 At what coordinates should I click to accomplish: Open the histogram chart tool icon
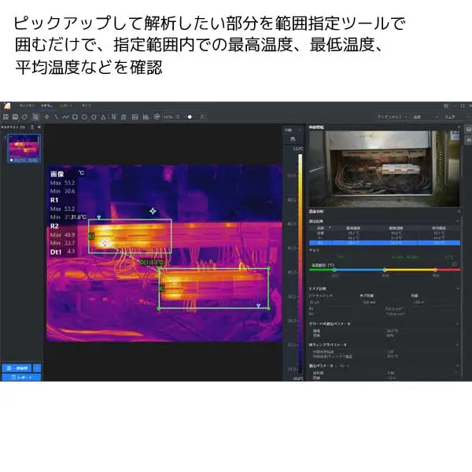pyautogui.click(x=146, y=117)
